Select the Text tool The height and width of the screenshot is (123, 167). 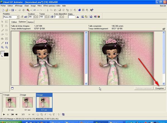[x=2, y=26]
